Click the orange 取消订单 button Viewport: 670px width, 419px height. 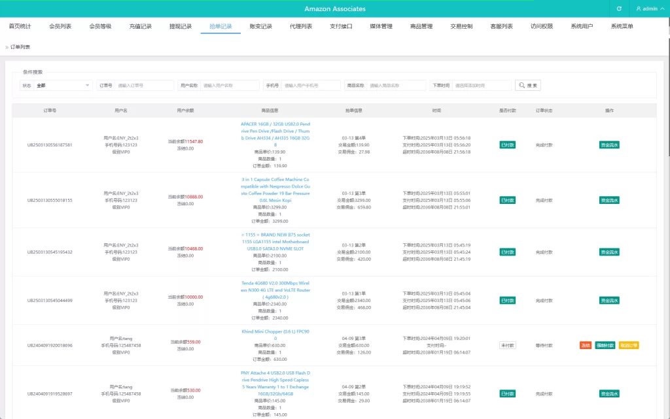[628, 345]
